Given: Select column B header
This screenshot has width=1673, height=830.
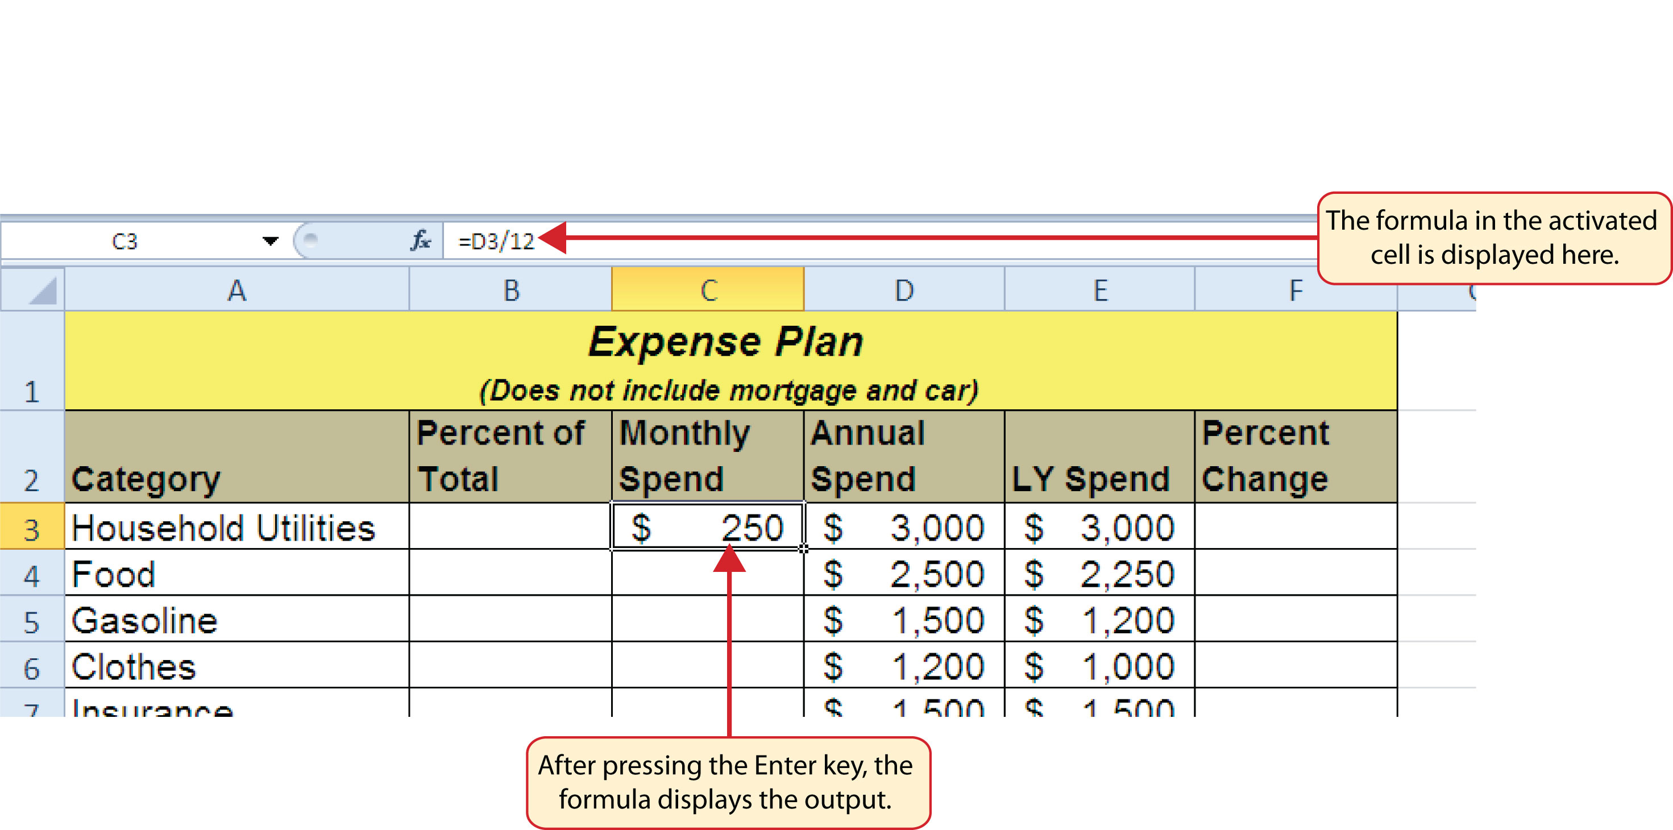Looking at the screenshot, I should 510,290.
